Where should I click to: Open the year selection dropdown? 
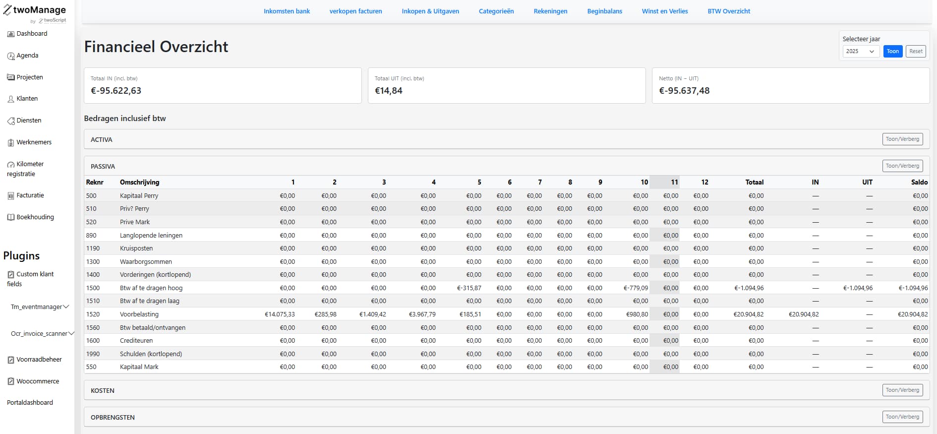(x=861, y=52)
